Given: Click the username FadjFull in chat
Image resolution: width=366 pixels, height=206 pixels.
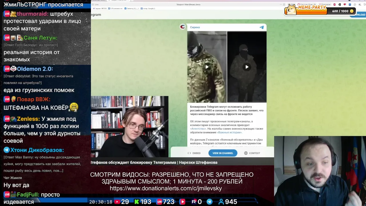Looking at the screenshot, I should [x=28, y=195].
